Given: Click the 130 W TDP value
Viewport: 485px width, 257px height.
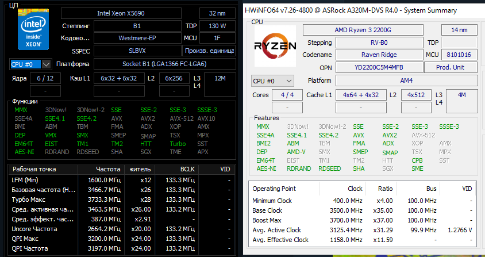Looking at the screenshot, I should pos(217,26).
